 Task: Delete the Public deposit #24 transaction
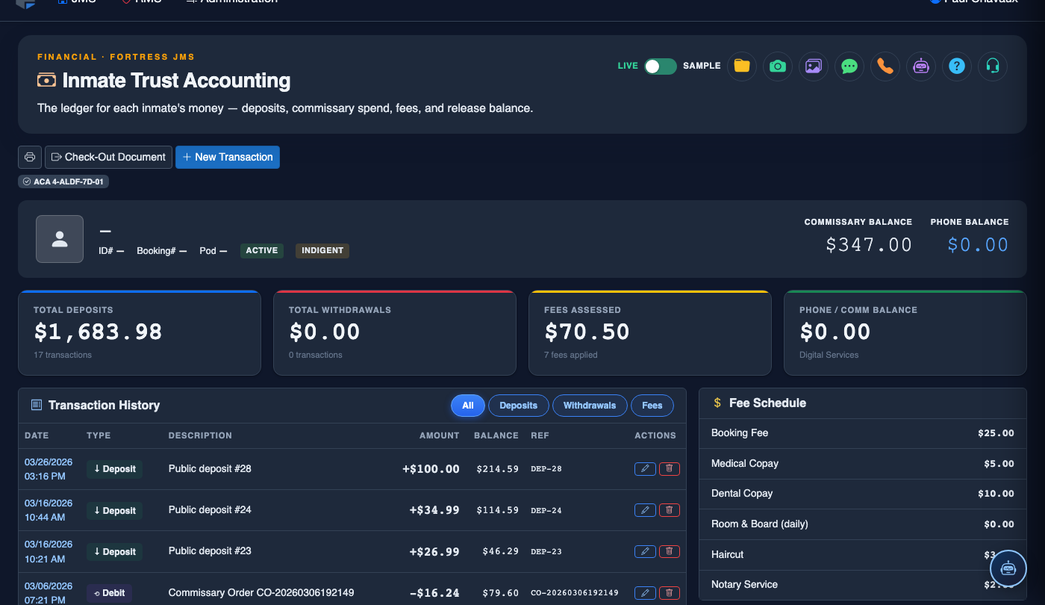point(670,510)
